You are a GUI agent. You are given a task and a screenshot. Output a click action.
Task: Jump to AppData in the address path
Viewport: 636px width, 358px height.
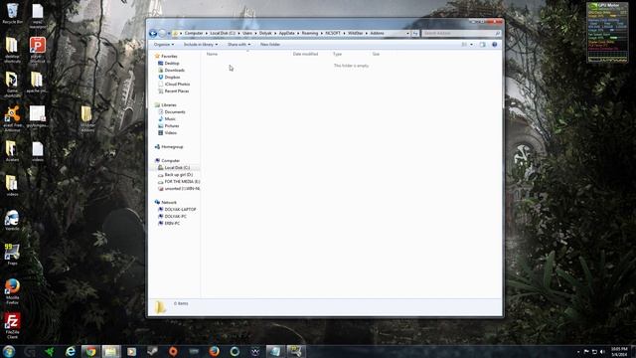coord(287,33)
